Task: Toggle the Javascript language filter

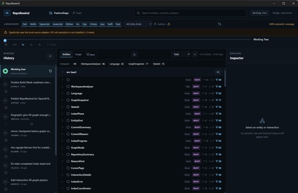Action: pyautogui.click(x=58, y=24)
